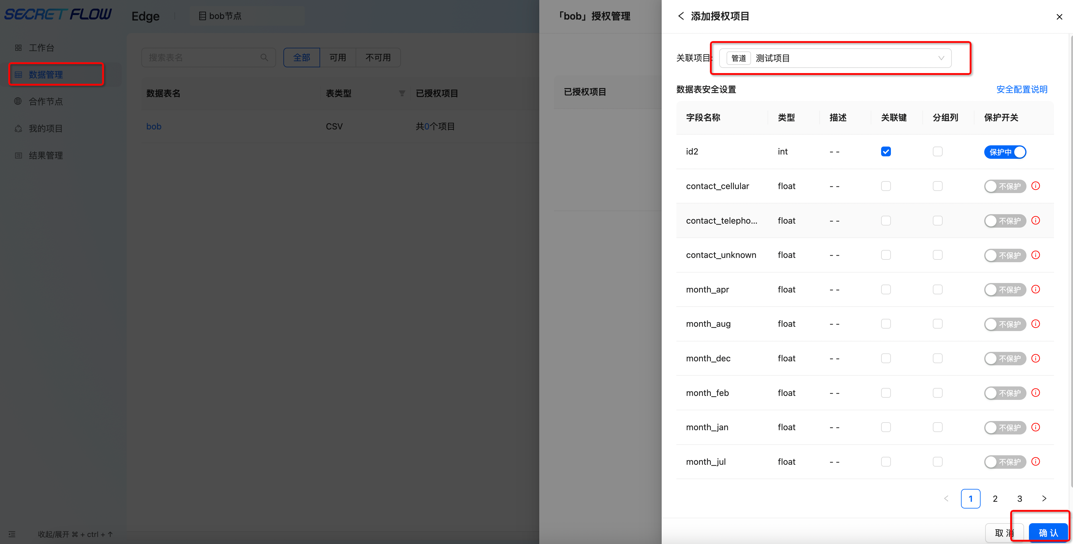Enable protection switch for contact_cellular

[1005, 186]
